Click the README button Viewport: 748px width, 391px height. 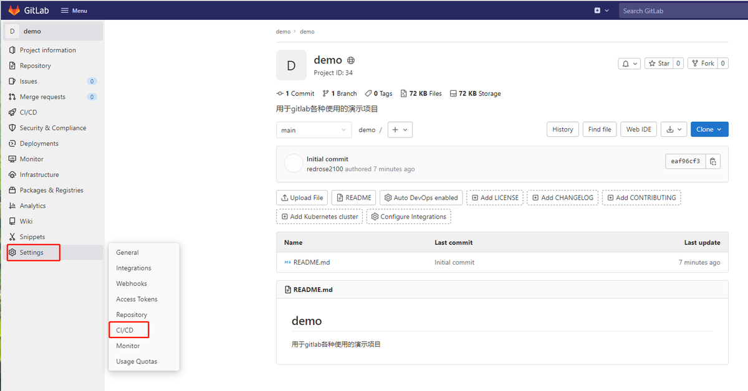(x=353, y=197)
